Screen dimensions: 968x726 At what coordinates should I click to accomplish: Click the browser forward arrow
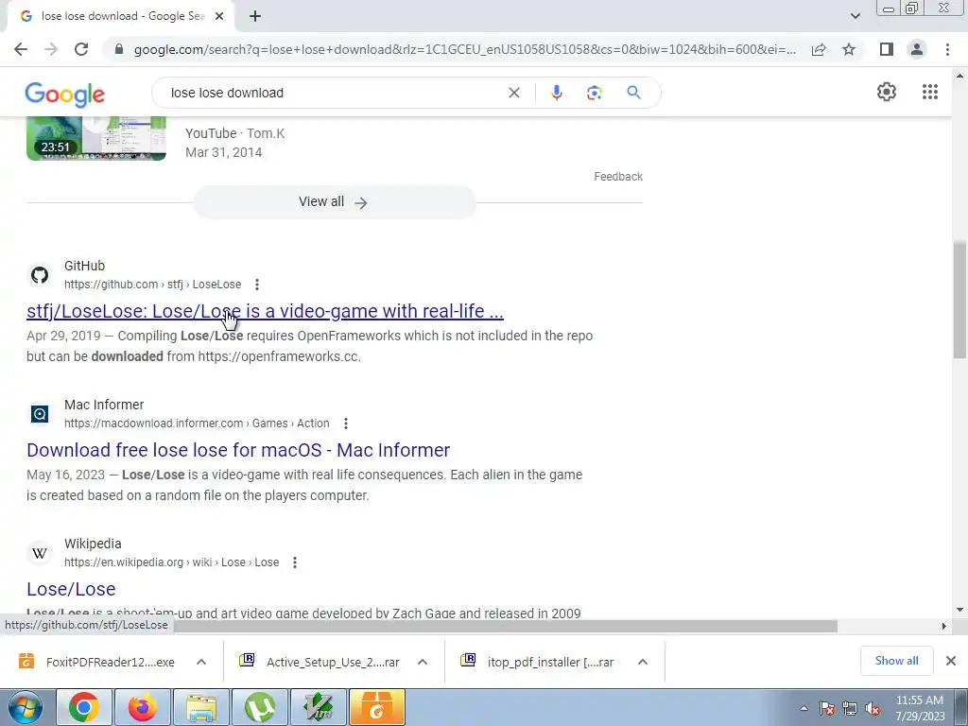coord(51,49)
